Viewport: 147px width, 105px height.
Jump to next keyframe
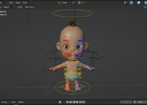pyautogui.click(x=80, y=102)
